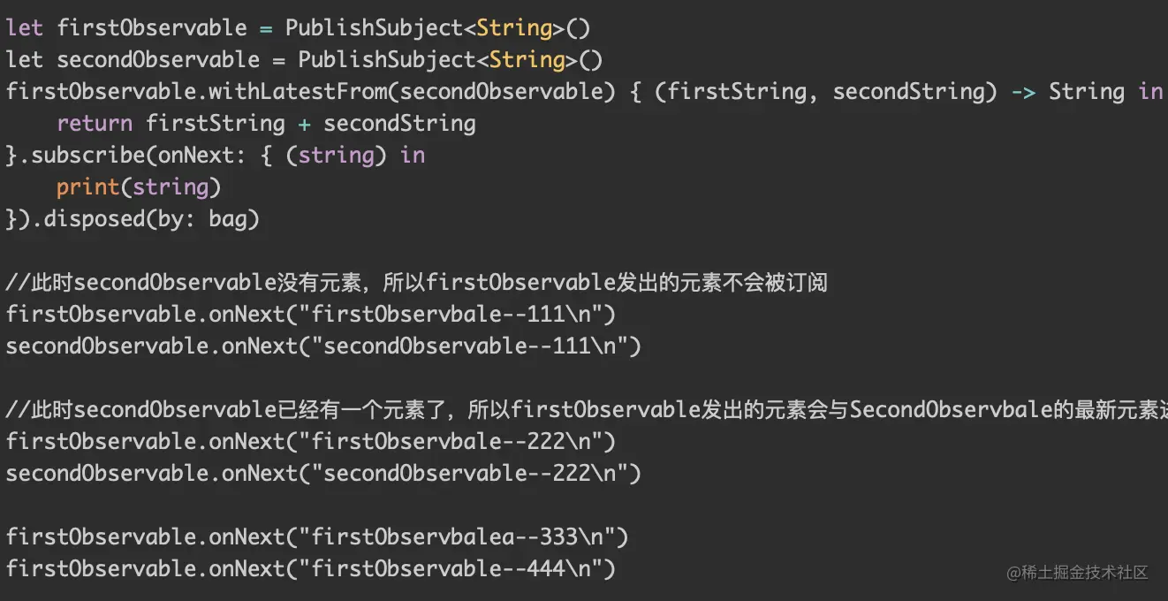The image size is (1168, 601).
Task: Click the print function call
Action: point(87,187)
